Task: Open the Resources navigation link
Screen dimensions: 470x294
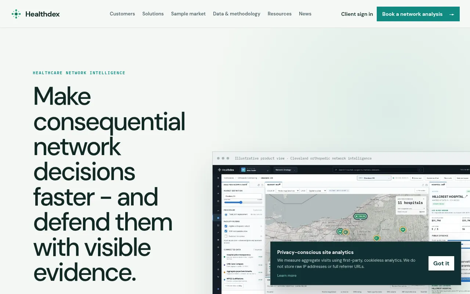Action: click(279, 14)
